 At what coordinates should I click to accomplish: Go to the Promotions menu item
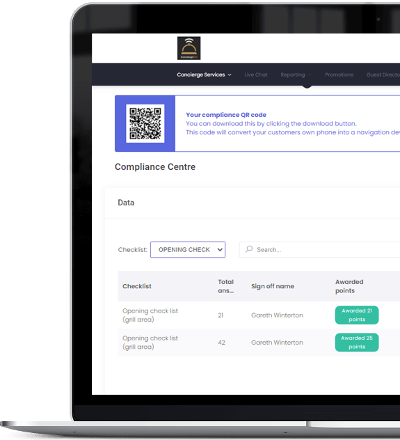tap(339, 74)
